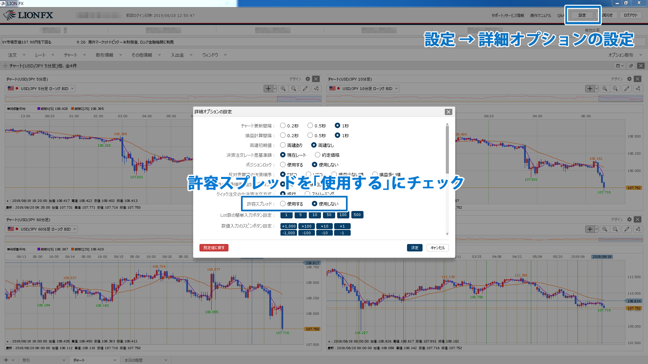The width and height of the screenshot is (648, 364).
Task: Open the 本日の履歴 dropdown at the bottom
Action: coord(145,360)
